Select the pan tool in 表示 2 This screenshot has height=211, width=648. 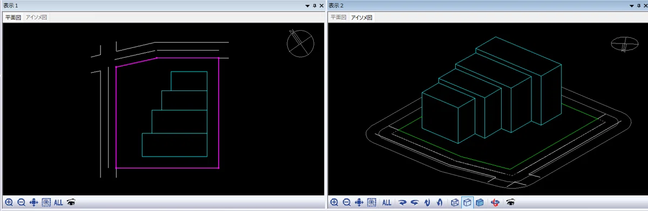pyautogui.click(x=359, y=202)
